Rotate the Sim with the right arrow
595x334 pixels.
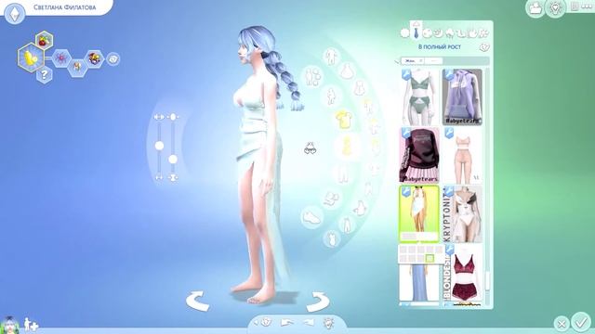click(318, 302)
